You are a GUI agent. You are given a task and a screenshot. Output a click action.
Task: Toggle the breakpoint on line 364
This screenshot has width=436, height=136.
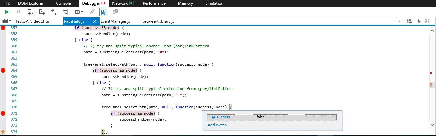click(3, 70)
